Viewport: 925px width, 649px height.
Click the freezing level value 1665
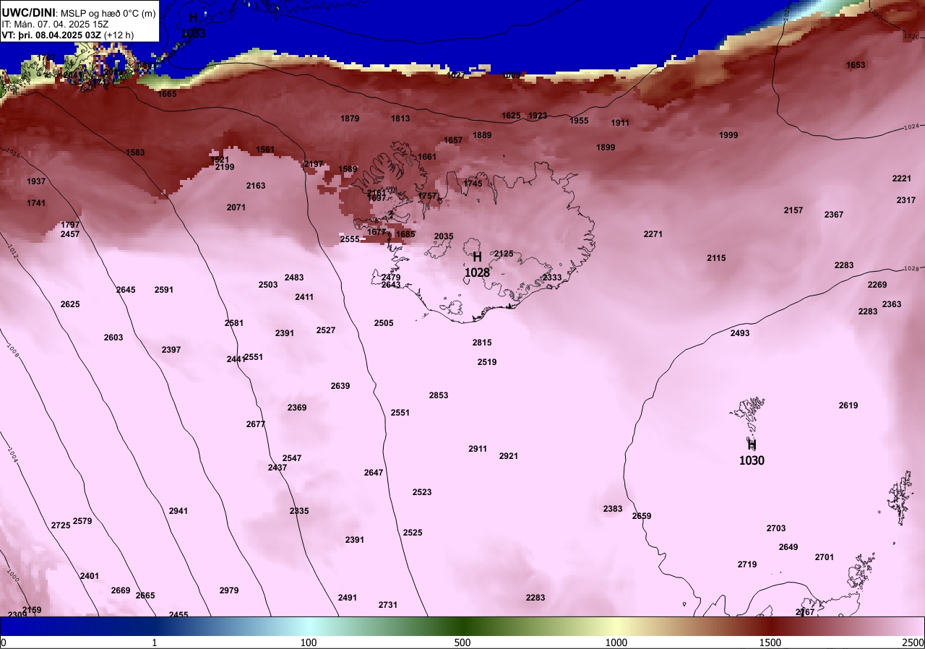click(x=167, y=94)
